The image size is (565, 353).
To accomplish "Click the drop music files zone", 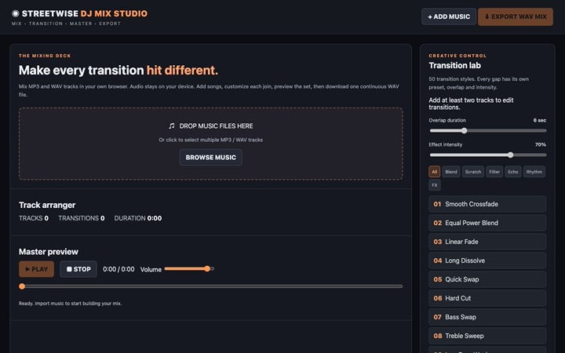I will (211, 144).
